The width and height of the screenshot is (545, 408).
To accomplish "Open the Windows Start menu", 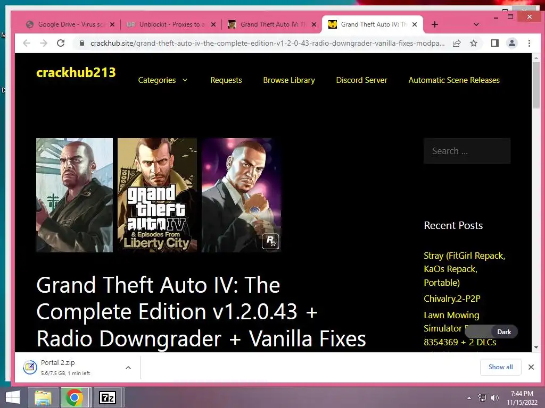I will (x=13, y=397).
